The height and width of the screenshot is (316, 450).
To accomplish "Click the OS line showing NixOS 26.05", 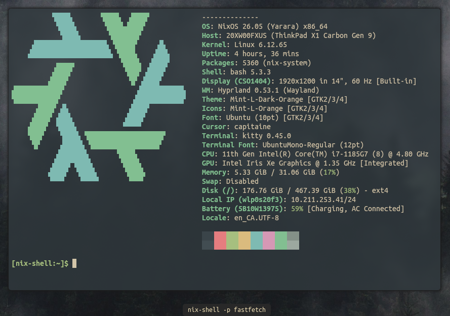I will click(x=264, y=26).
